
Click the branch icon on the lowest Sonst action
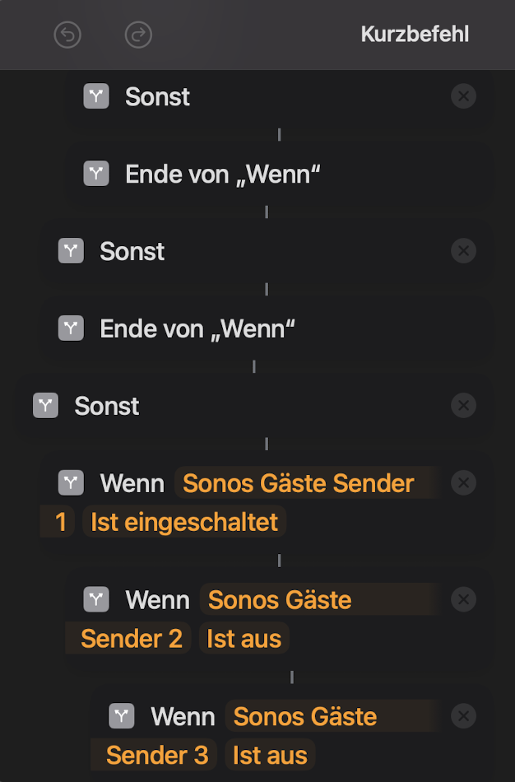pos(45,406)
